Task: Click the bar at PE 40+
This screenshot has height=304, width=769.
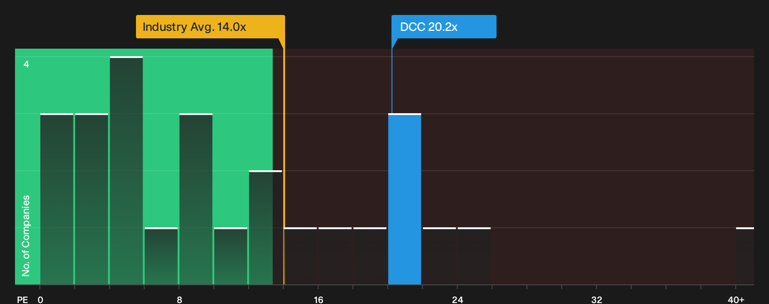Action: point(745,256)
